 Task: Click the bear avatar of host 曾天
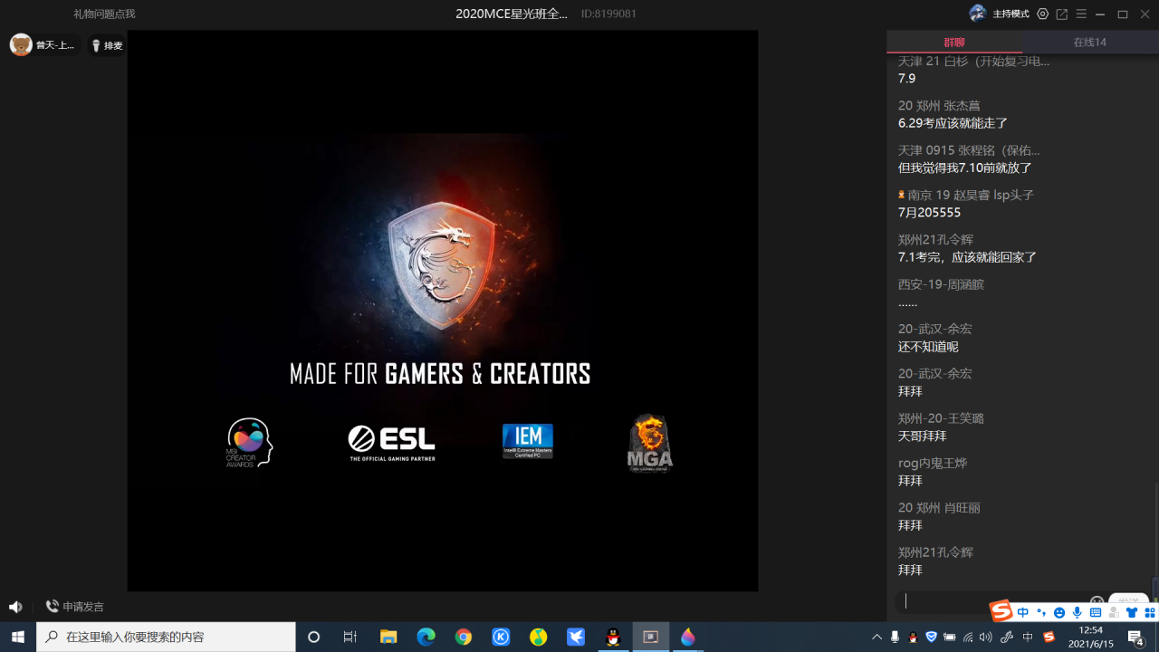[21, 44]
